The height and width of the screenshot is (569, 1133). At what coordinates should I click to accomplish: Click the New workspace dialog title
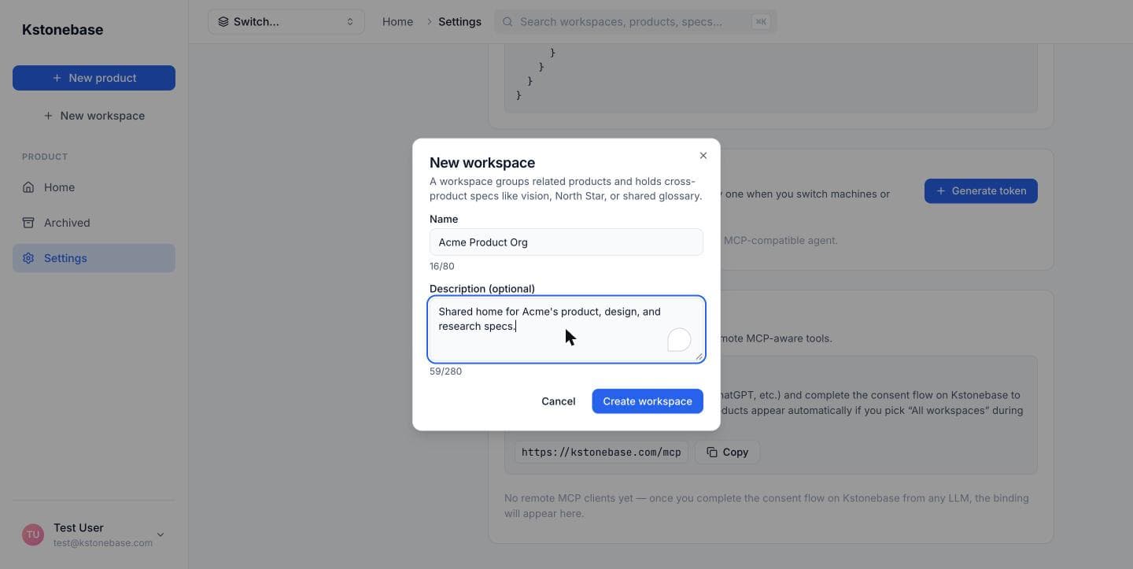coord(482,163)
